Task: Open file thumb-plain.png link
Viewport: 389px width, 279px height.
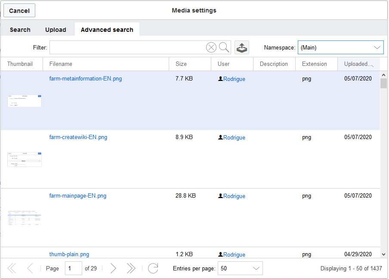Action: [x=69, y=254]
